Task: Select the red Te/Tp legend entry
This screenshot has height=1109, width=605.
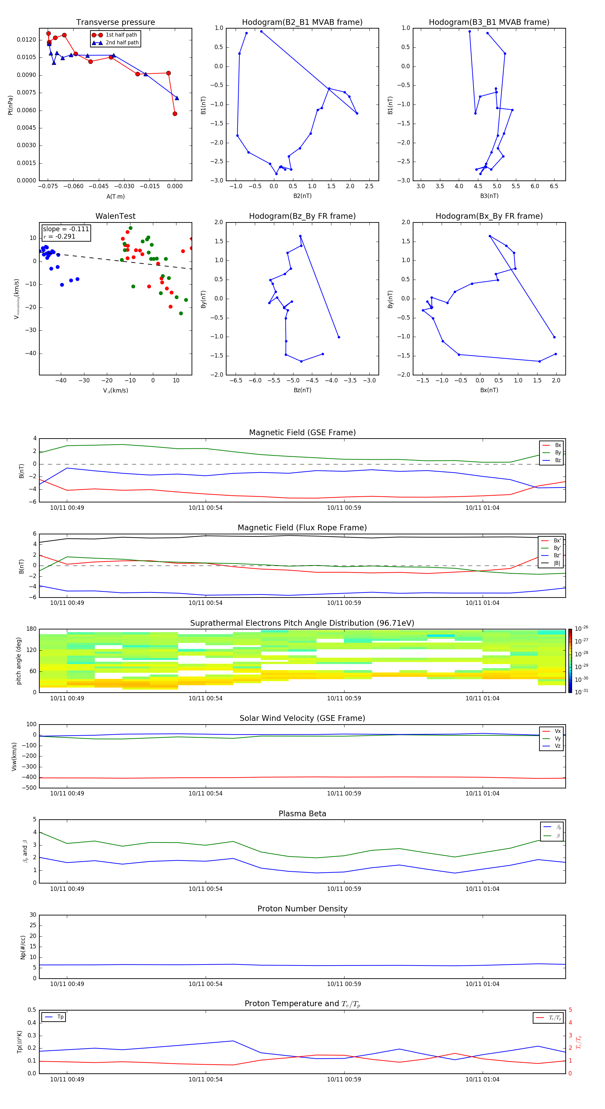Action: tap(549, 1018)
